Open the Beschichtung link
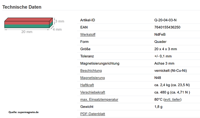 tap(91, 70)
